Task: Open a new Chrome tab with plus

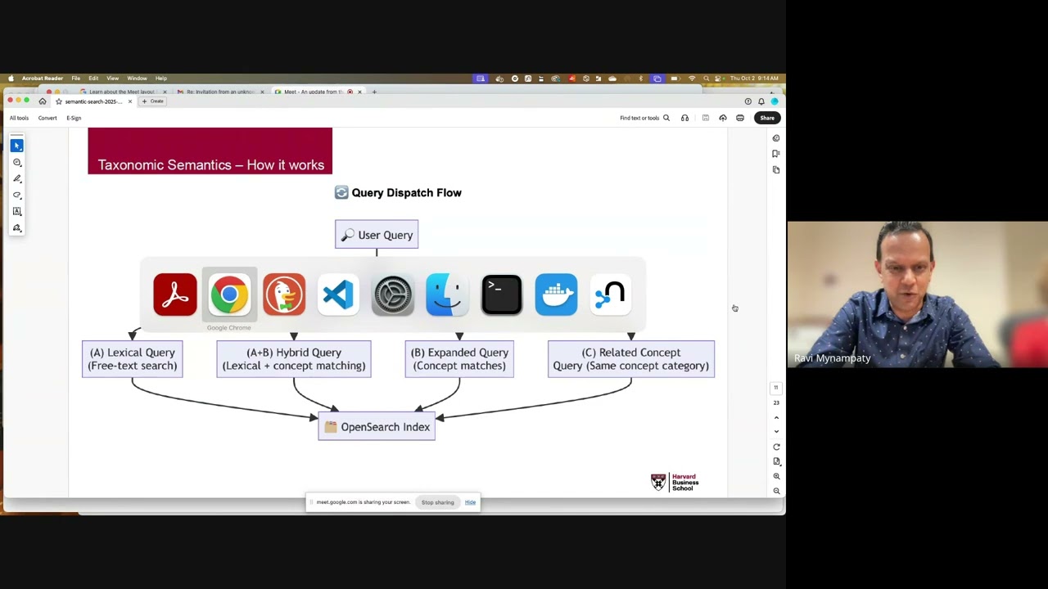Action: (374, 92)
